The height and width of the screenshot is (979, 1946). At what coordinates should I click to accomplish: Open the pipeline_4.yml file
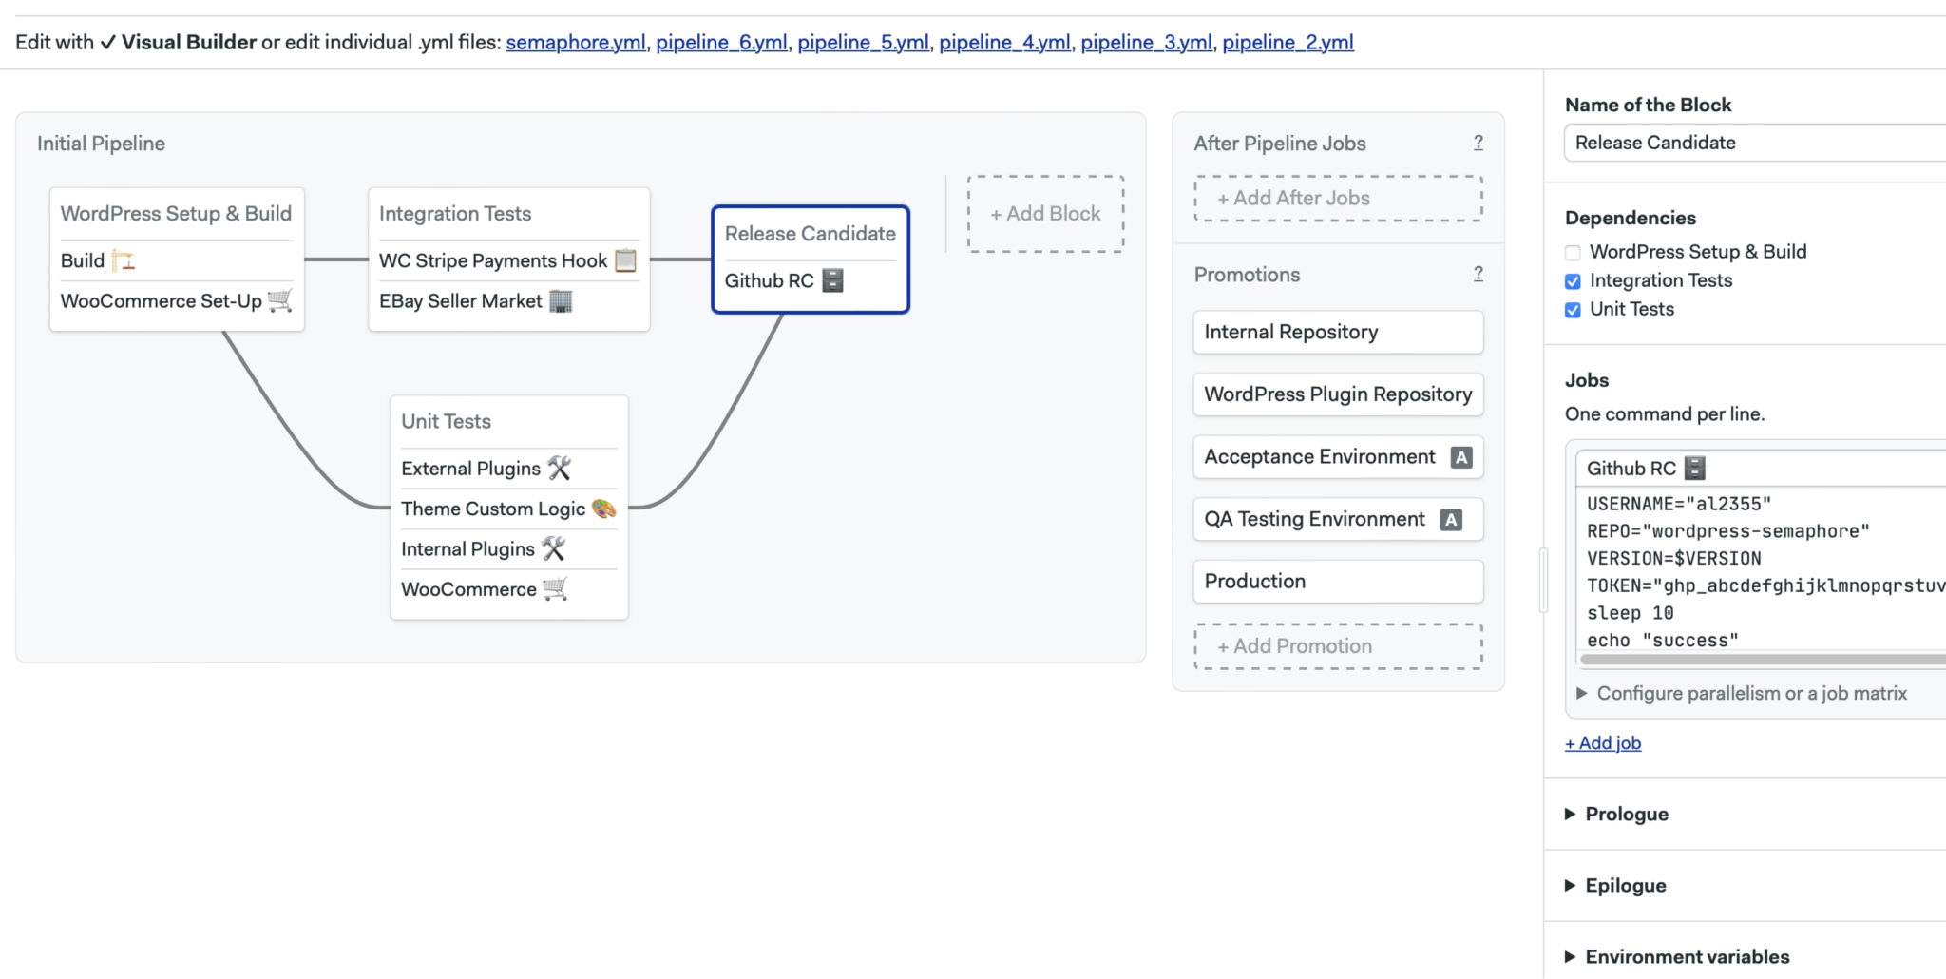(x=1005, y=42)
